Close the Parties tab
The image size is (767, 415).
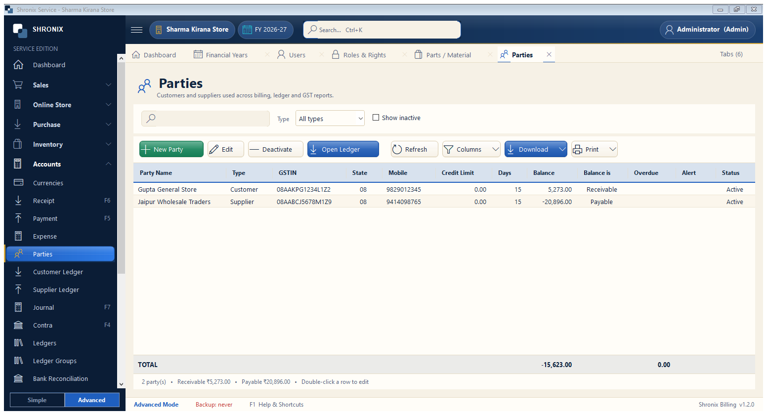point(549,54)
